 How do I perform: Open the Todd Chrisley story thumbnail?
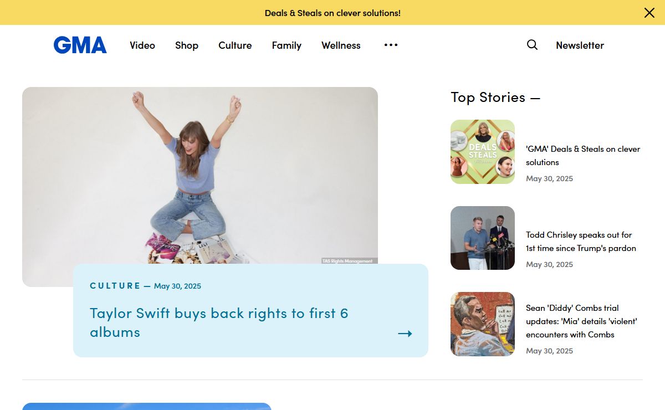click(x=483, y=238)
